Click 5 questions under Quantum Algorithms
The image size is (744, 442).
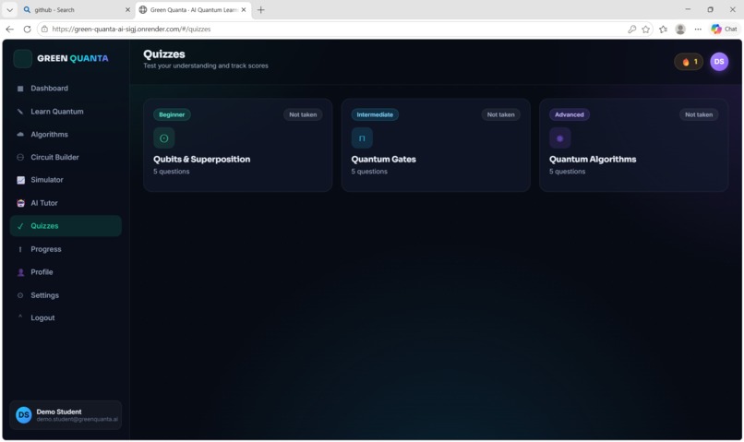click(567, 172)
